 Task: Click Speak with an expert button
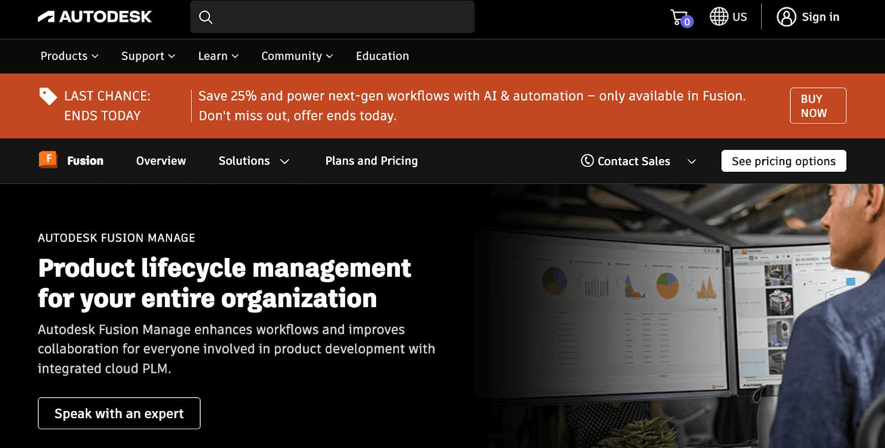(119, 413)
